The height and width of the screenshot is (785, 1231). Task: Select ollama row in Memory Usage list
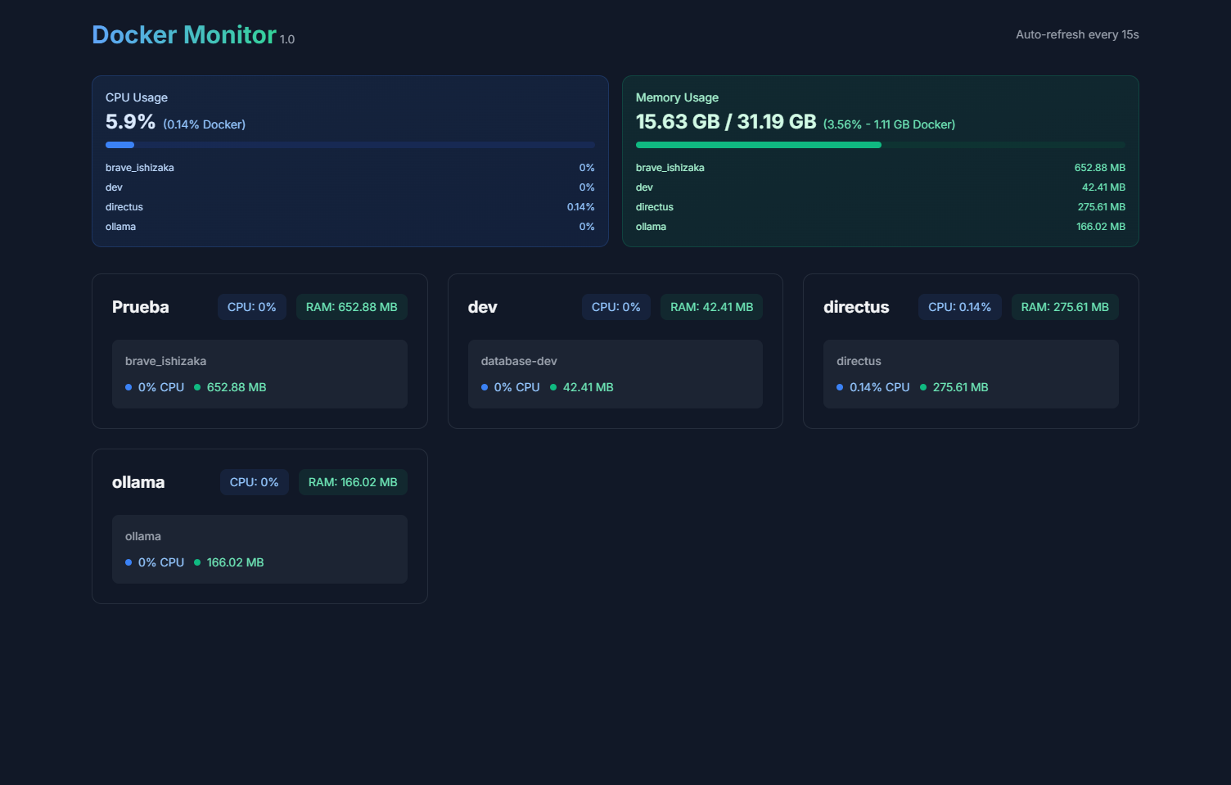[x=881, y=227]
